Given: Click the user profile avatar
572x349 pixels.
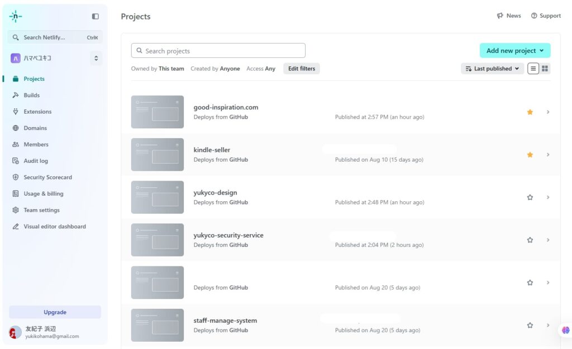Looking at the screenshot, I should pyautogui.click(x=15, y=332).
